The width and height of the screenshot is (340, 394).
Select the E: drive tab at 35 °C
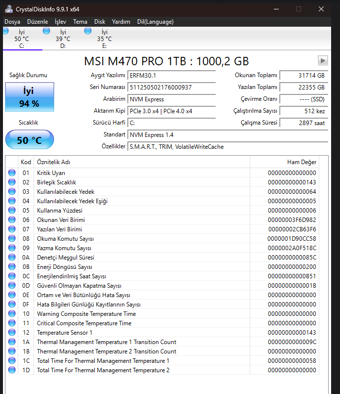click(x=104, y=39)
